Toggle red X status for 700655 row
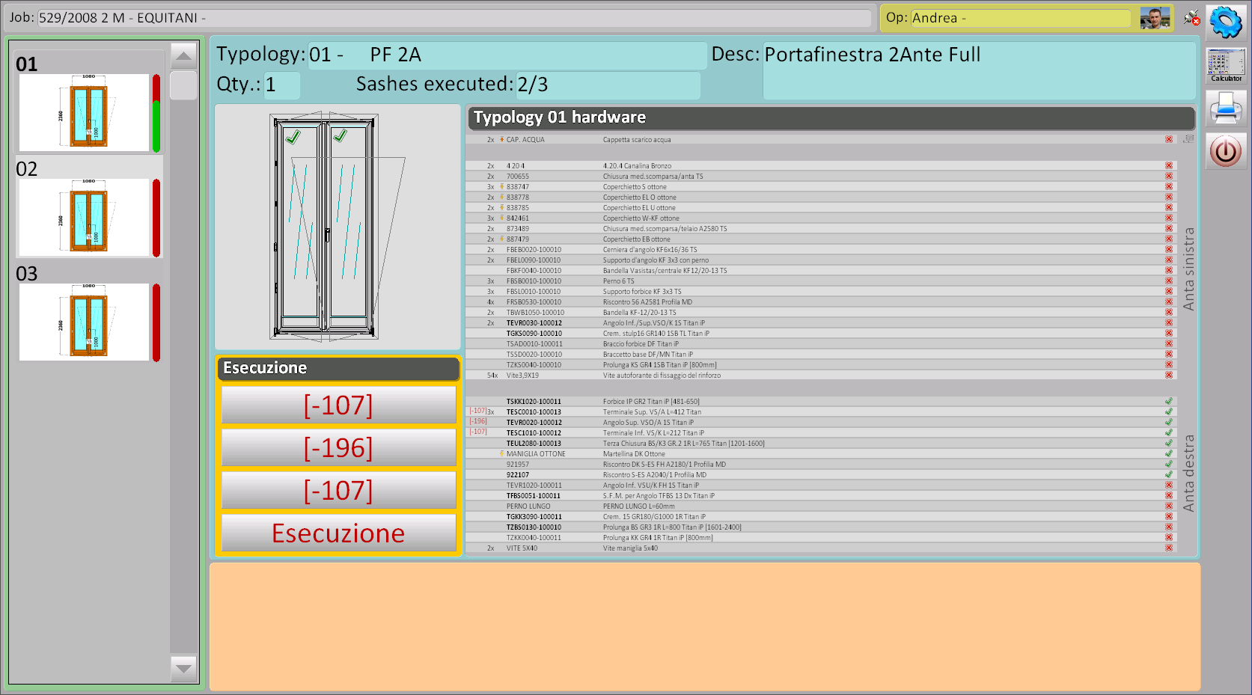Viewport: 1252px width, 695px height. pos(1168,177)
